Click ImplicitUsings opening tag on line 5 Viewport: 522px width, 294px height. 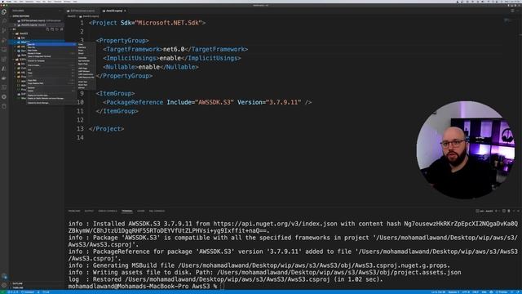click(131, 58)
